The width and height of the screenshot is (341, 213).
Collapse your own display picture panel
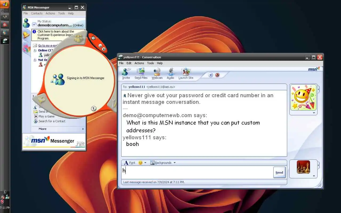[x=319, y=165]
